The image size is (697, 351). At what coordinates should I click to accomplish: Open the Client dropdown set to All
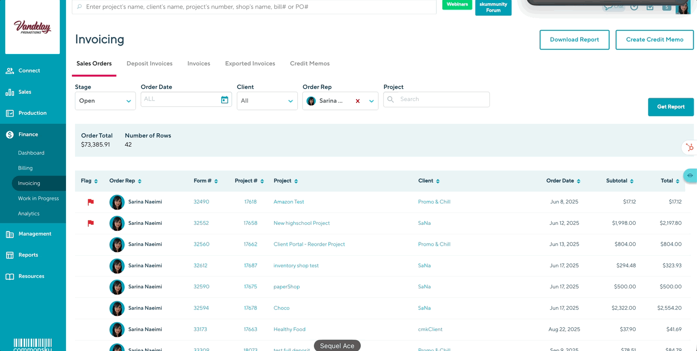(x=267, y=101)
